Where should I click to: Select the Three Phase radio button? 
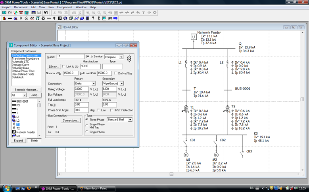[87, 120]
